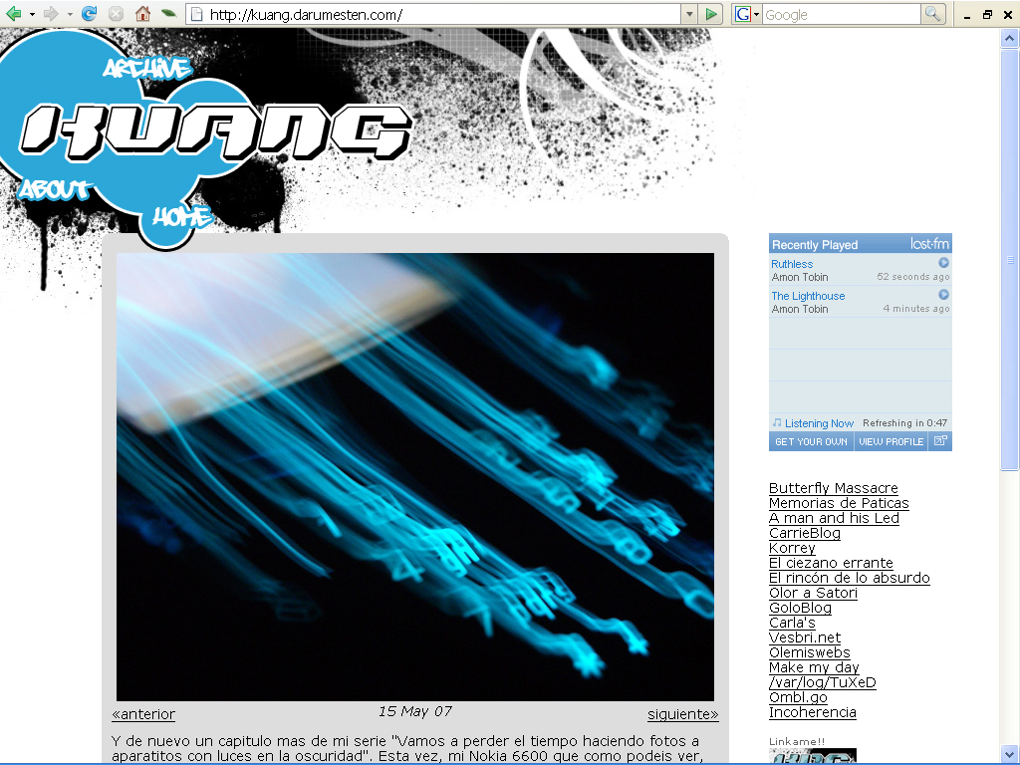1020x765 pixels.
Task: Click the green leaf toolbar icon
Action: point(169,14)
